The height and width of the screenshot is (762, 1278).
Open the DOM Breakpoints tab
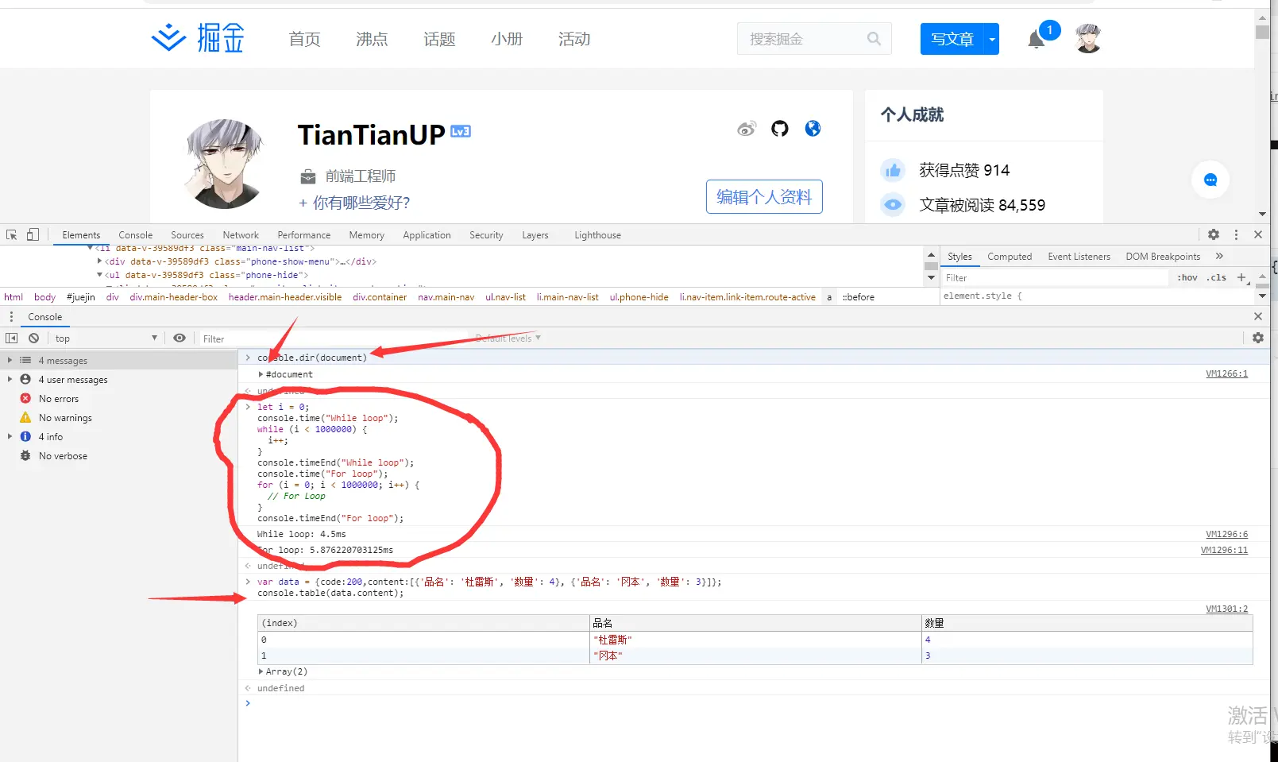tap(1163, 257)
